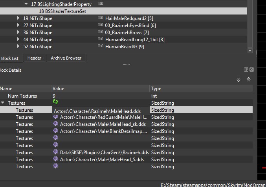266x187 pixels.
Task: Collapse the 17 BSLightingShaderProperty node
Action: tap(26, 4)
